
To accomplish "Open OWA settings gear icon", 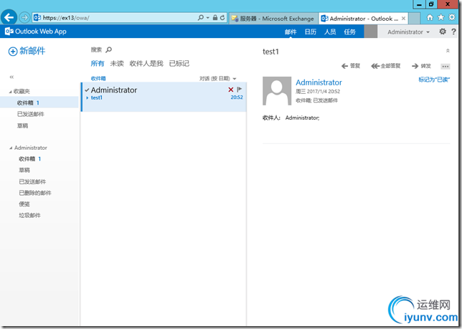I will click(x=443, y=32).
